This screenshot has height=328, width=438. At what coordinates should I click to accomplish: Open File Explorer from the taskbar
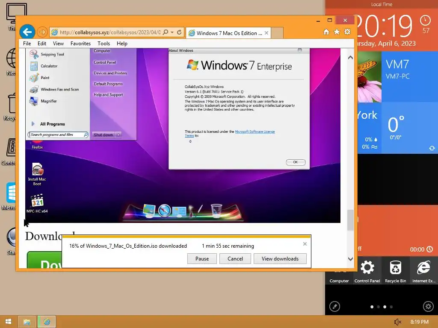(27, 322)
